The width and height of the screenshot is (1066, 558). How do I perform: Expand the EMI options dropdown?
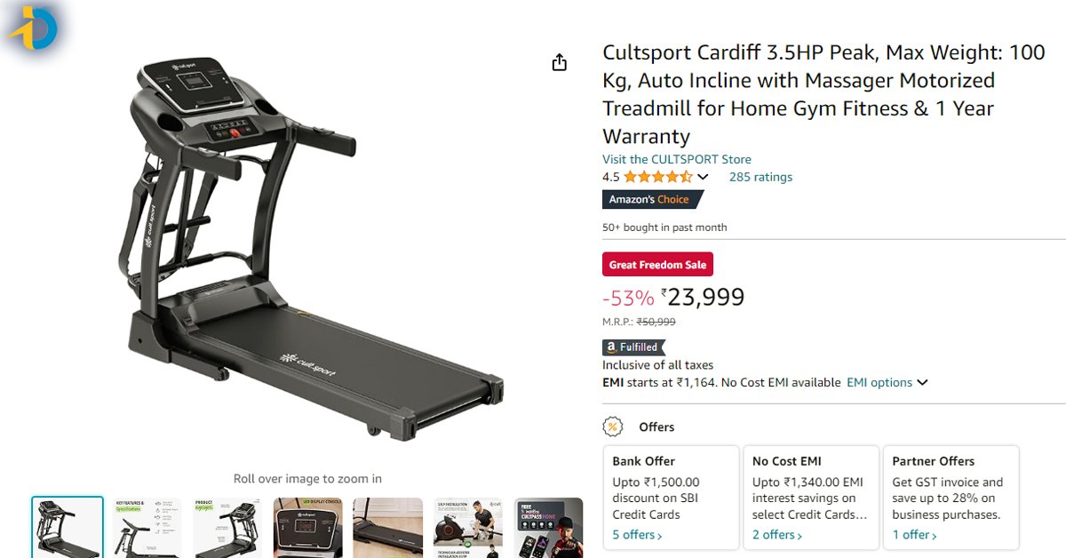coord(887,382)
